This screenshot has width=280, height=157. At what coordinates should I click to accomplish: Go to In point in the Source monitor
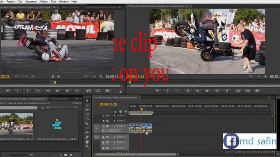pos(38,91)
